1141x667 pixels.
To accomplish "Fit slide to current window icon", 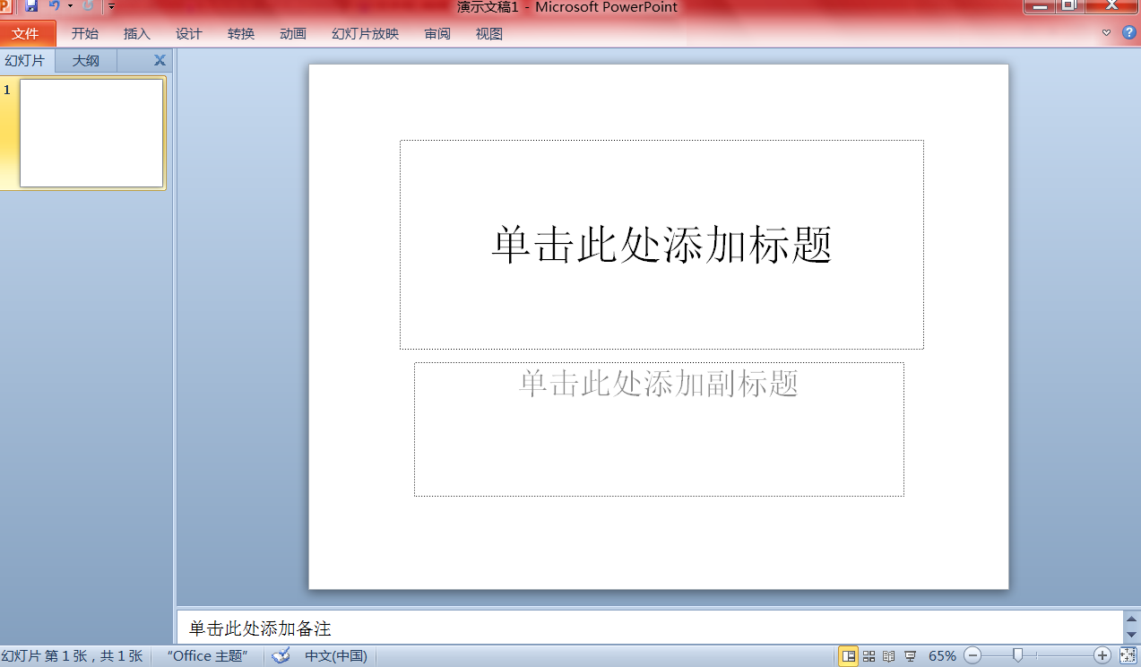I will [x=1128, y=656].
